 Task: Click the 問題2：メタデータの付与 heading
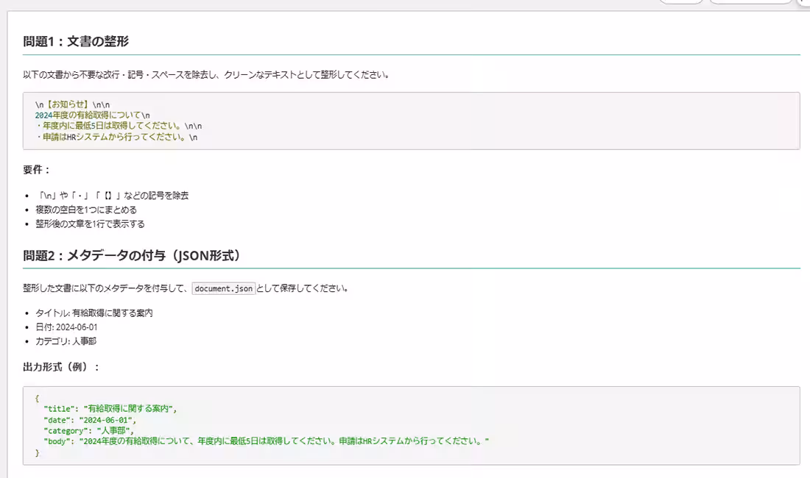131,255
